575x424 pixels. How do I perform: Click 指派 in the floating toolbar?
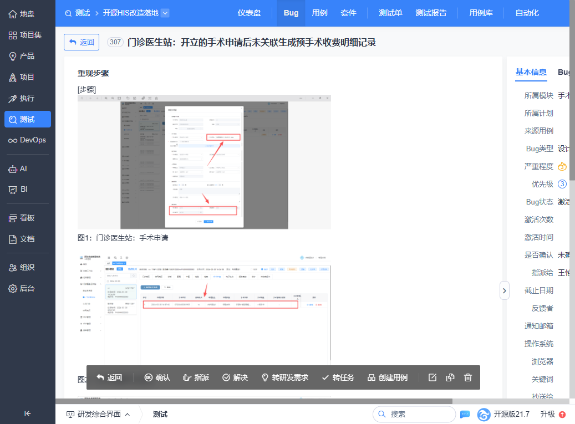pyautogui.click(x=196, y=377)
